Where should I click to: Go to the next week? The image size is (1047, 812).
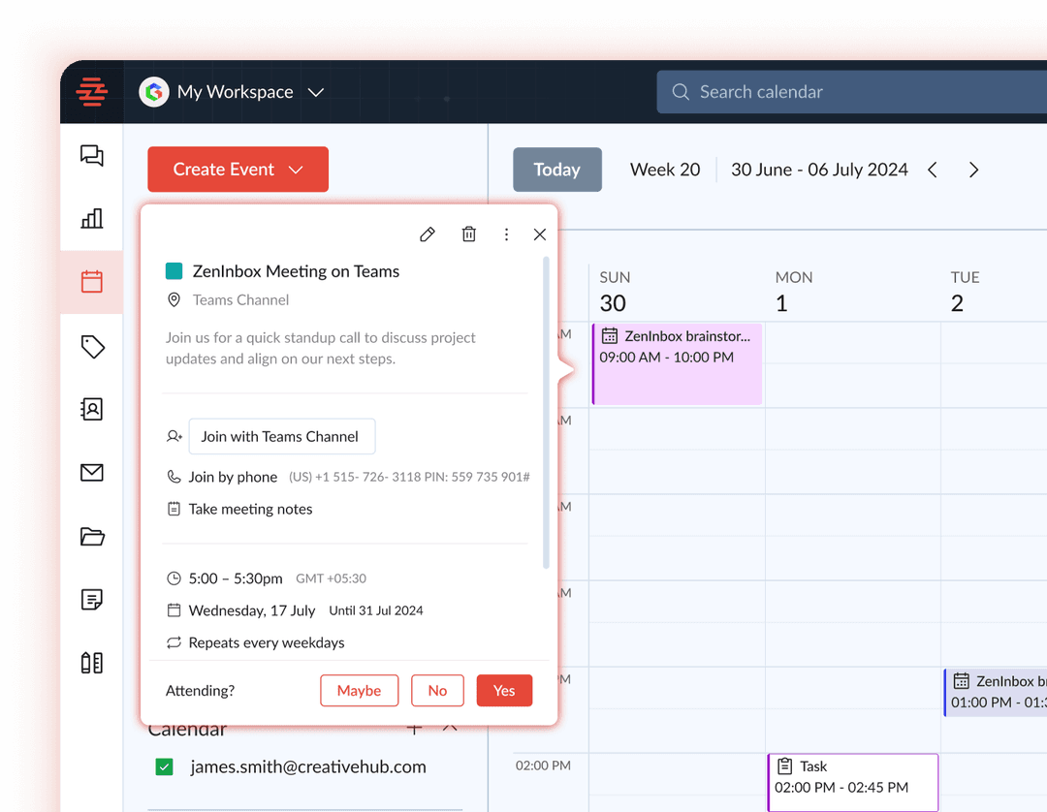coord(973,171)
